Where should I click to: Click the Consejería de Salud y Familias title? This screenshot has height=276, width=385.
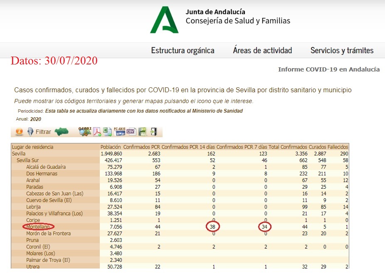238,21
